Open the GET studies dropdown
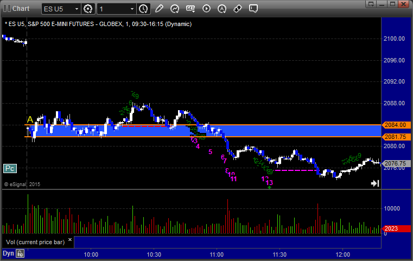The image size is (413, 261). [190, 9]
